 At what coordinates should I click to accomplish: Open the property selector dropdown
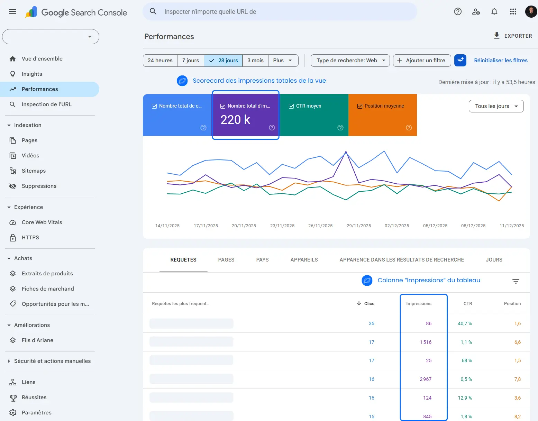pos(51,36)
